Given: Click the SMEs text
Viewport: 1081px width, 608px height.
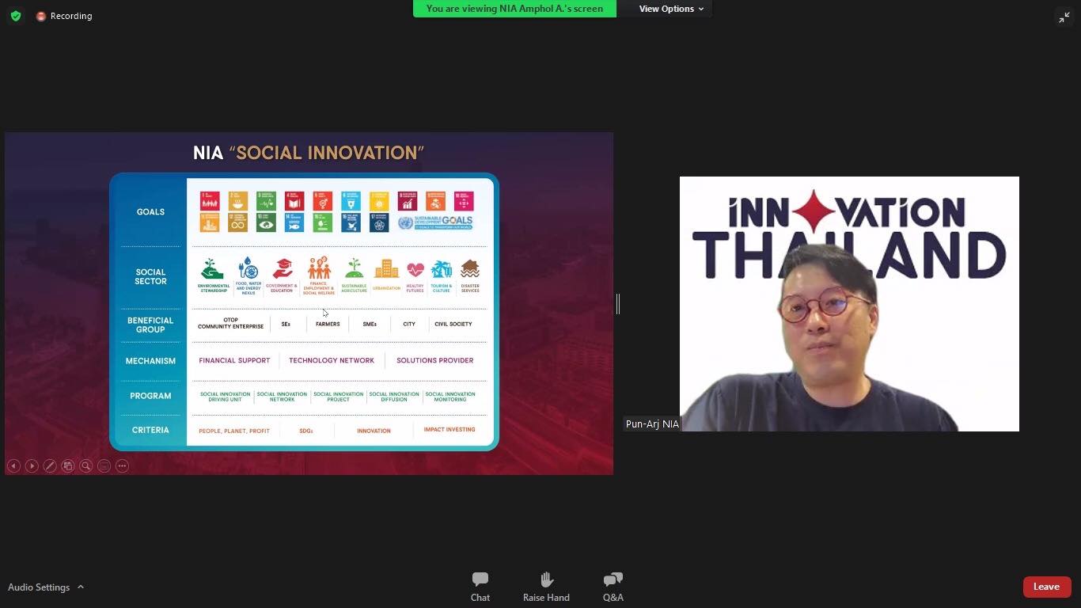Looking at the screenshot, I should [x=370, y=324].
